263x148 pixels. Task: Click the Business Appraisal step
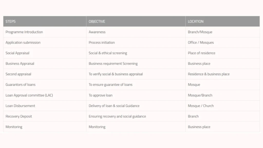(x=20, y=63)
